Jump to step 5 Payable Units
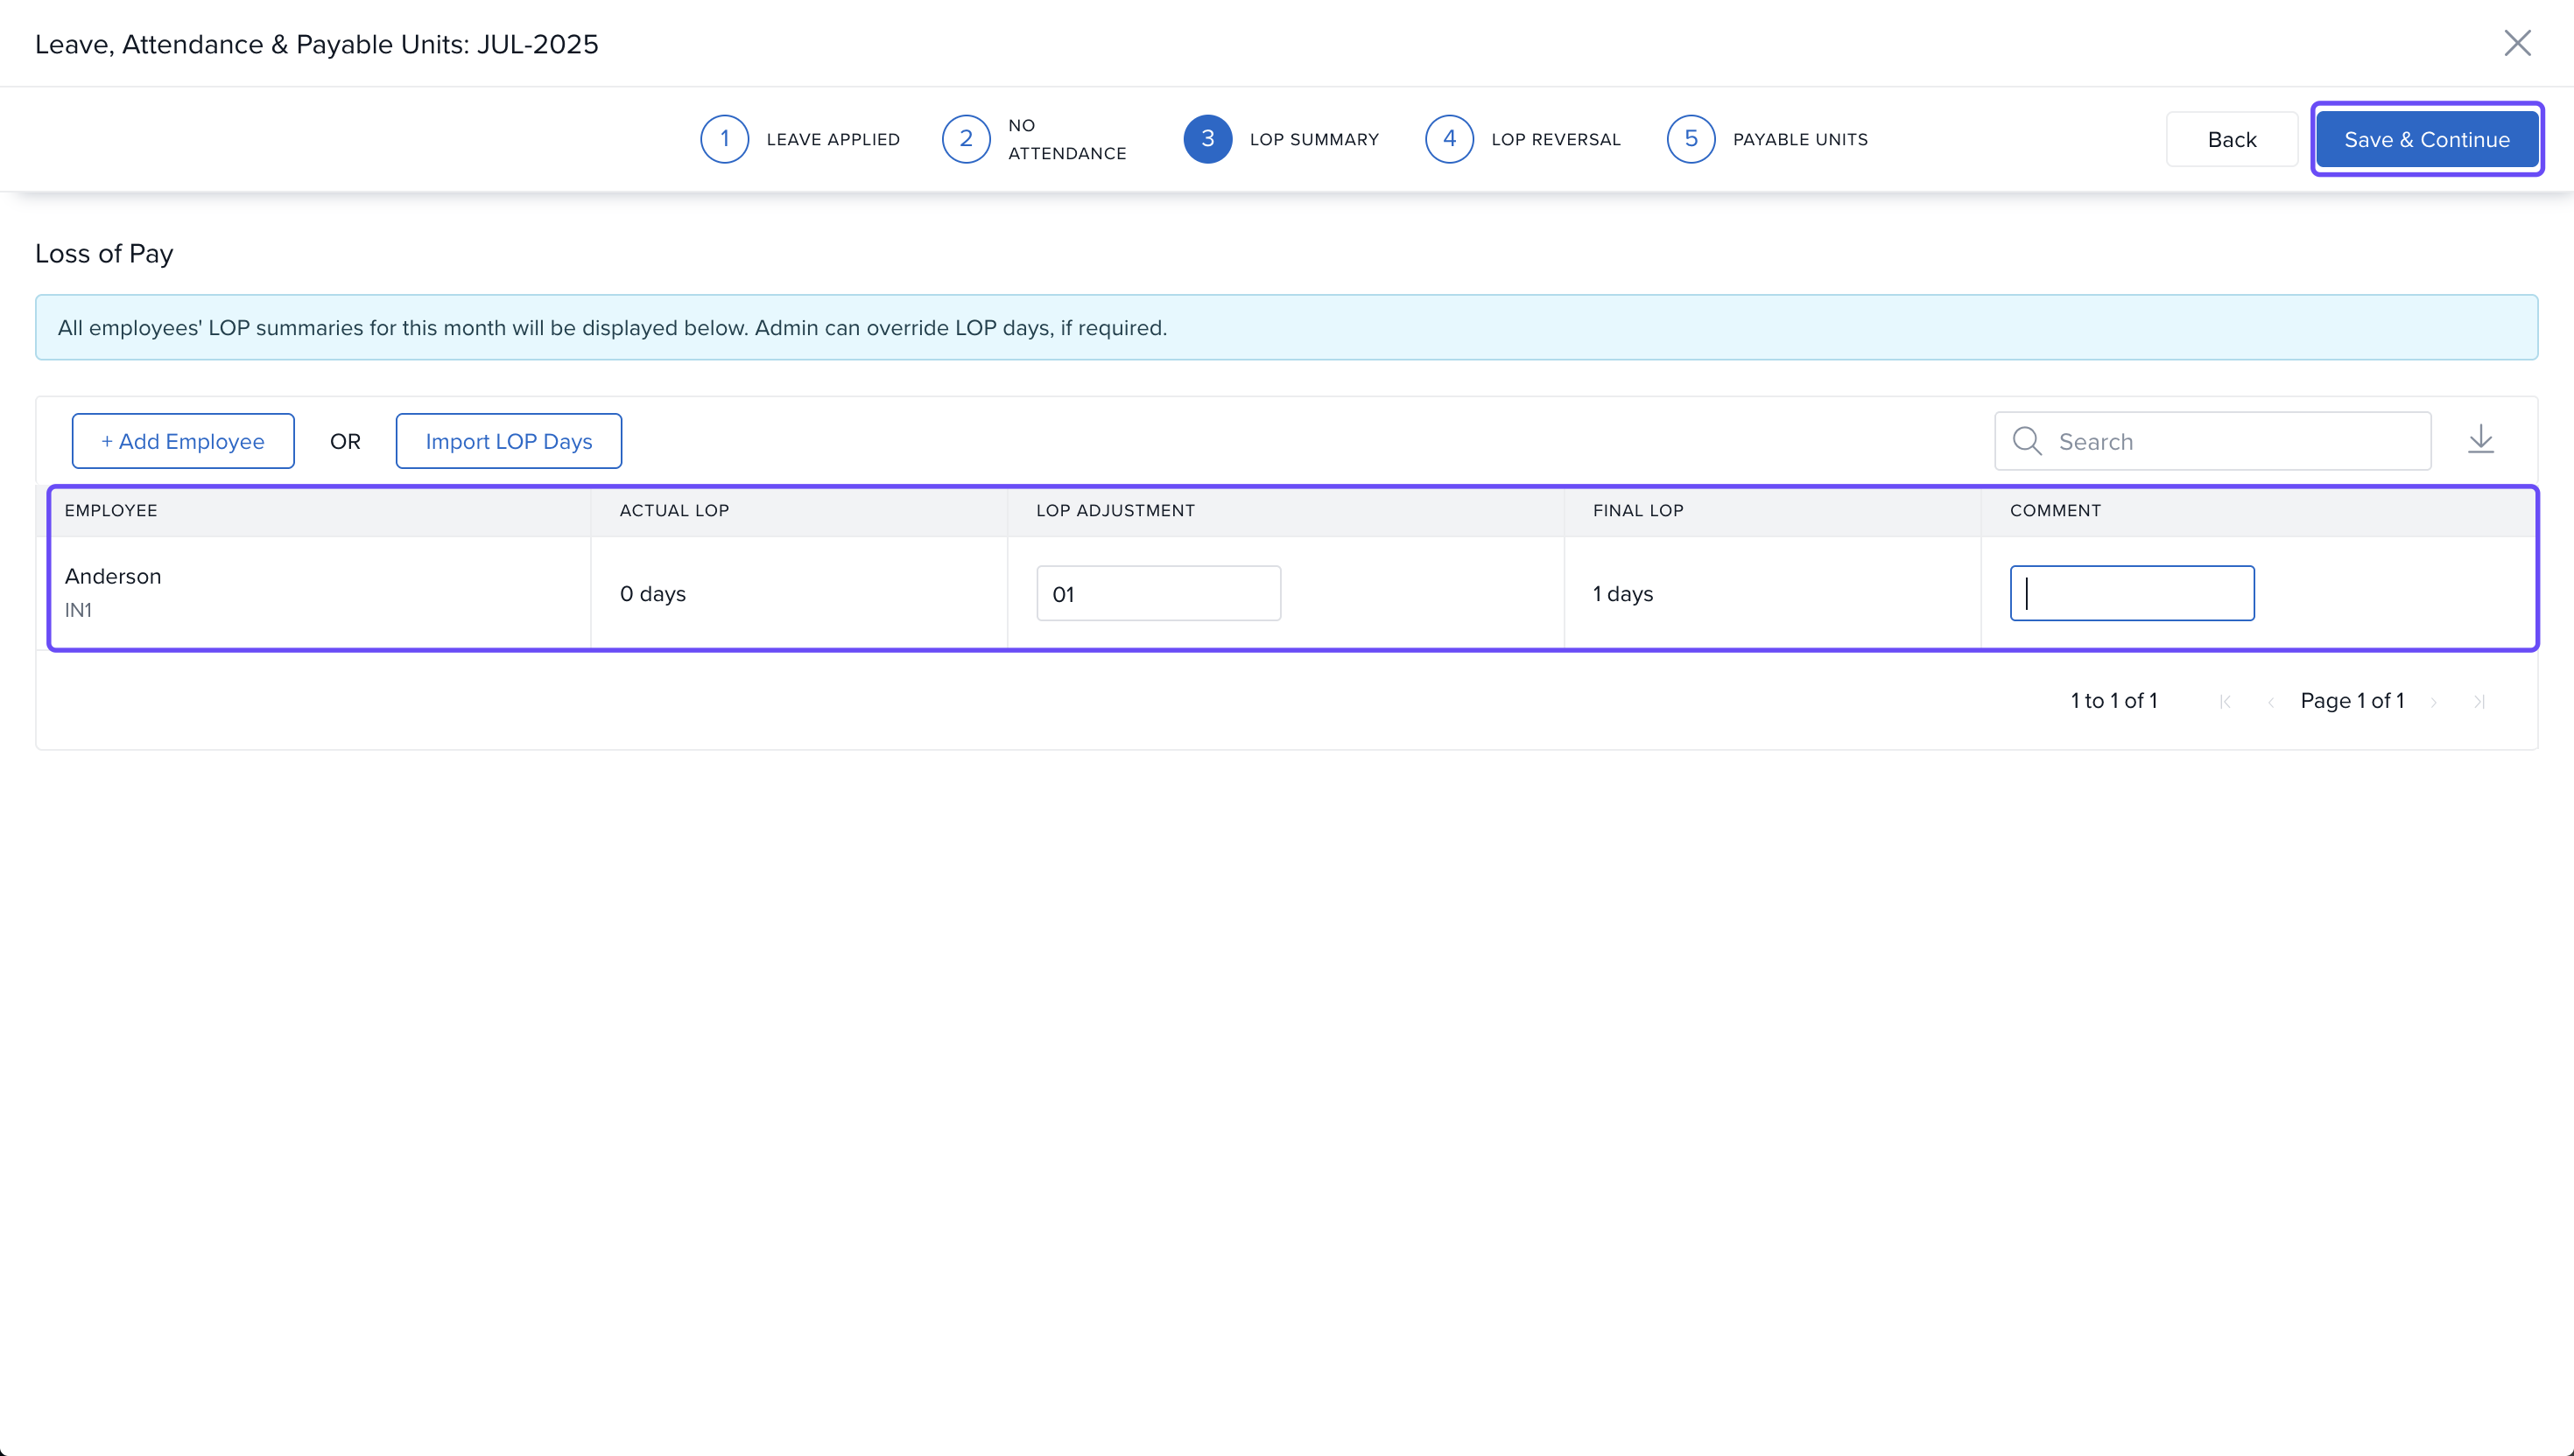Image resolution: width=2574 pixels, height=1456 pixels. (x=1691, y=139)
